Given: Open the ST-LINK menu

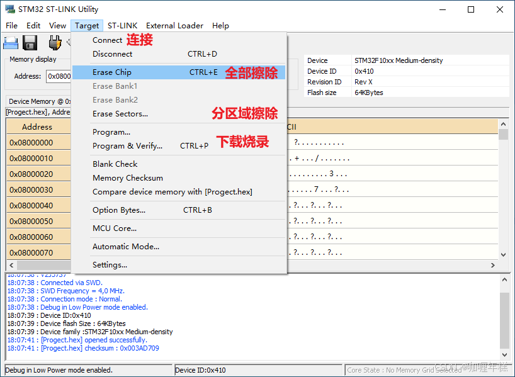Looking at the screenshot, I should [123, 26].
